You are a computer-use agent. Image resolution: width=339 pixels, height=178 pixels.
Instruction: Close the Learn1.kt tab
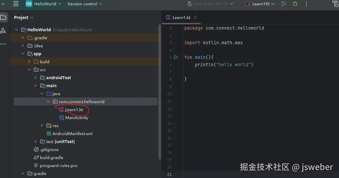click(x=195, y=17)
